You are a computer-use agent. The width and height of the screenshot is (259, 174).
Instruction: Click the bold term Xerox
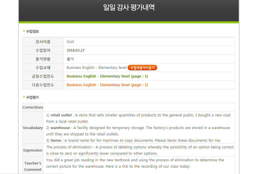(56, 140)
